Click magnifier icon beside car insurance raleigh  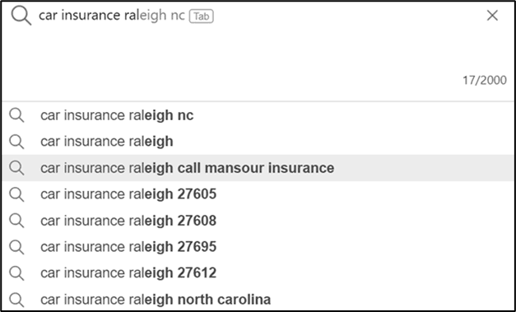(x=16, y=142)
